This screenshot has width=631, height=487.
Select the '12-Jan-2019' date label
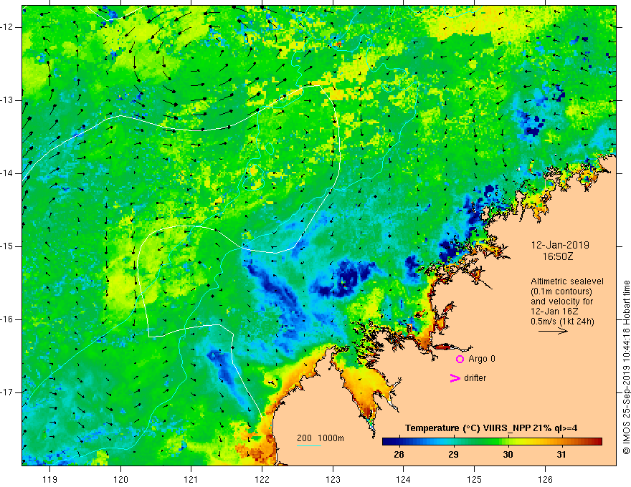tap(560, 245)
